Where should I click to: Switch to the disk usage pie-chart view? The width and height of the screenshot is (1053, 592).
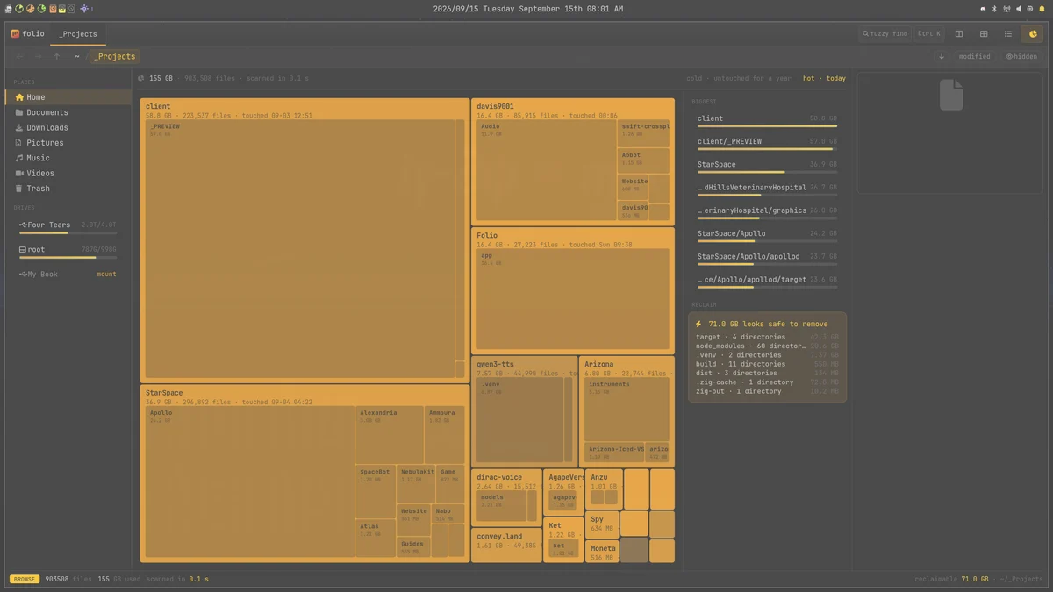tap(1033, 34)
